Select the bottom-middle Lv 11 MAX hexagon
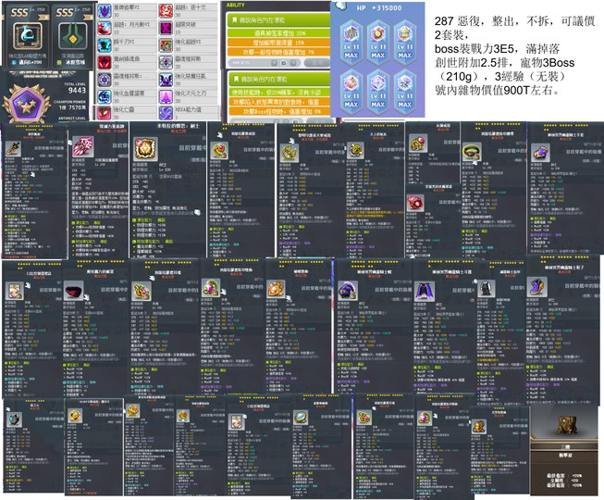This screenshot has height=500, width=604. click(x=379, y=89)
